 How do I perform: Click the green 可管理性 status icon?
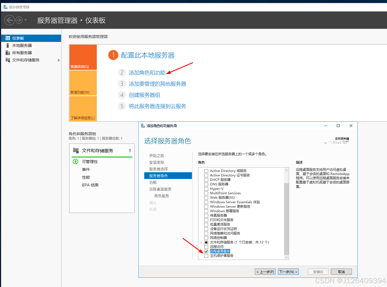point(75,162)
